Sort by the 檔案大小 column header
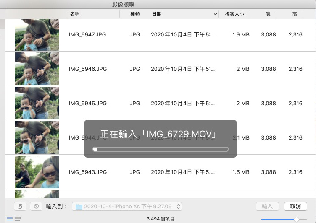 [234, 14]
